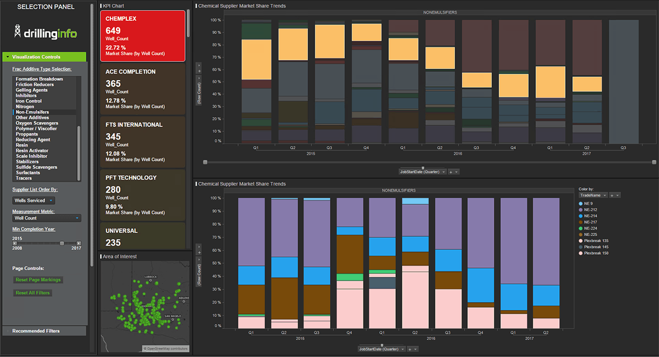Click the Min Completion Year slider handle

tap(62, 243)
